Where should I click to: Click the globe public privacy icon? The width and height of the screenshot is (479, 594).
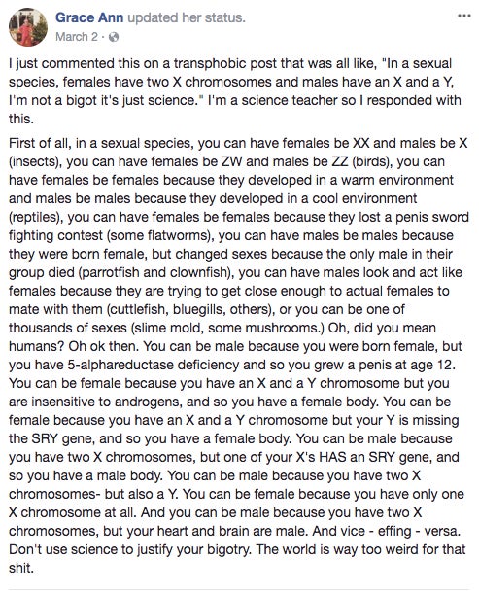(114, 37)
